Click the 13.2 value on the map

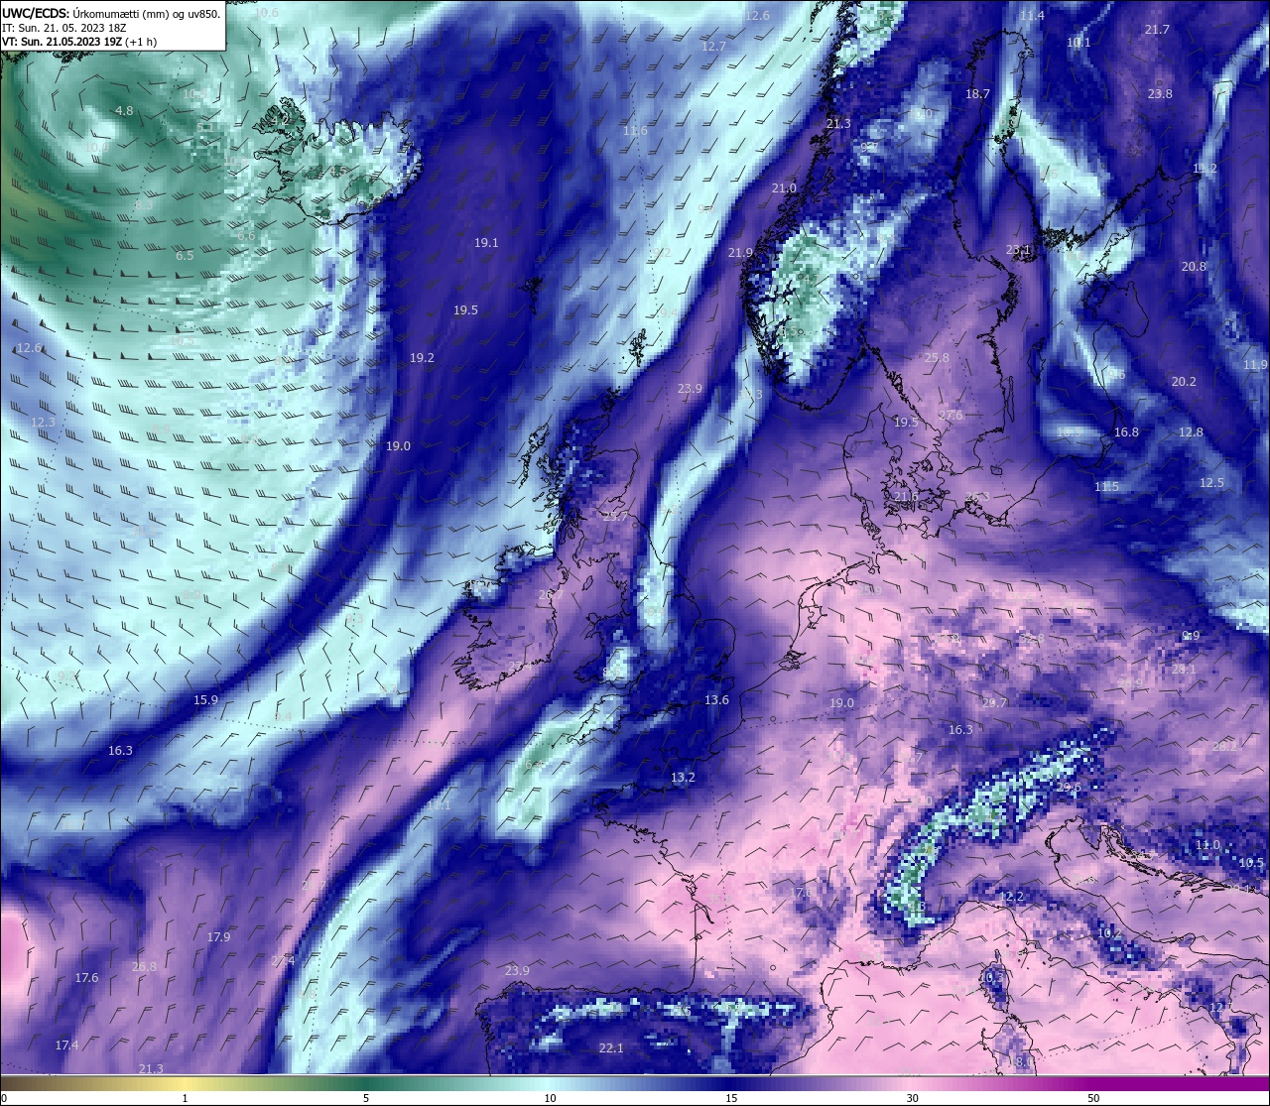[x=683, y=778]
